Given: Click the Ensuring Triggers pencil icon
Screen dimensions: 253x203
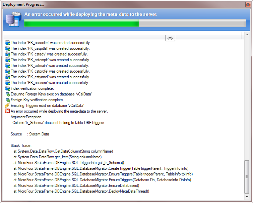Looking at the screenshot, I should pyautogui.click(x=7, y=106).
